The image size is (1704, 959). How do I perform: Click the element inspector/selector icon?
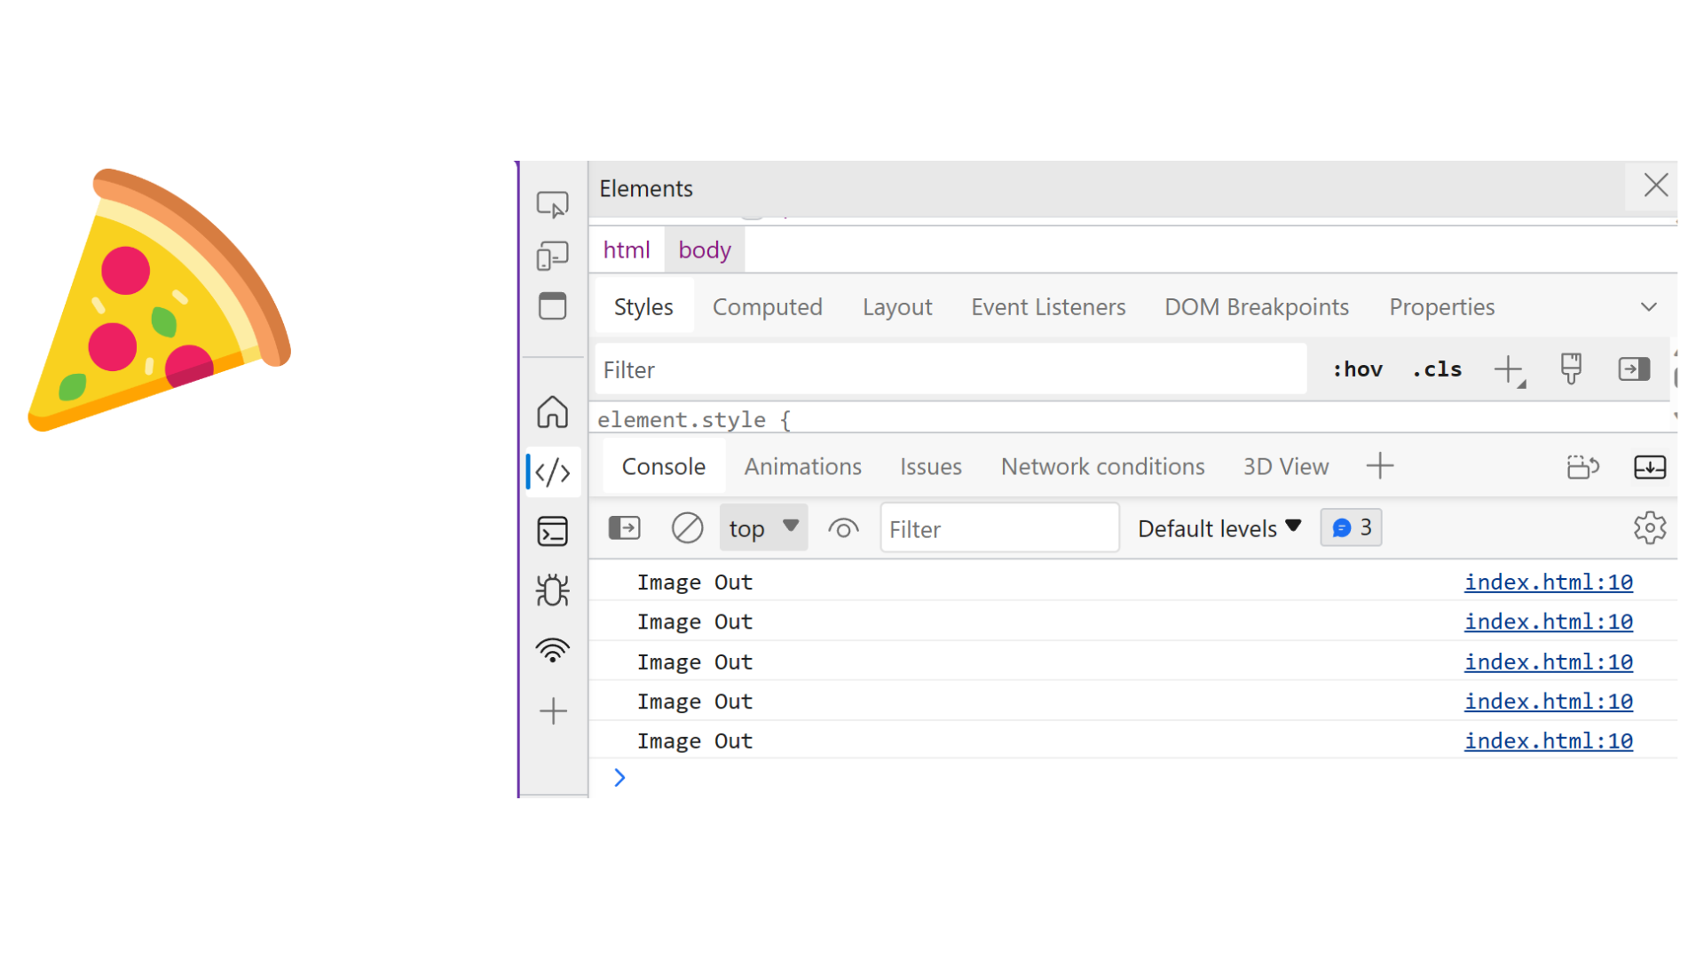[x=551, y=205]
